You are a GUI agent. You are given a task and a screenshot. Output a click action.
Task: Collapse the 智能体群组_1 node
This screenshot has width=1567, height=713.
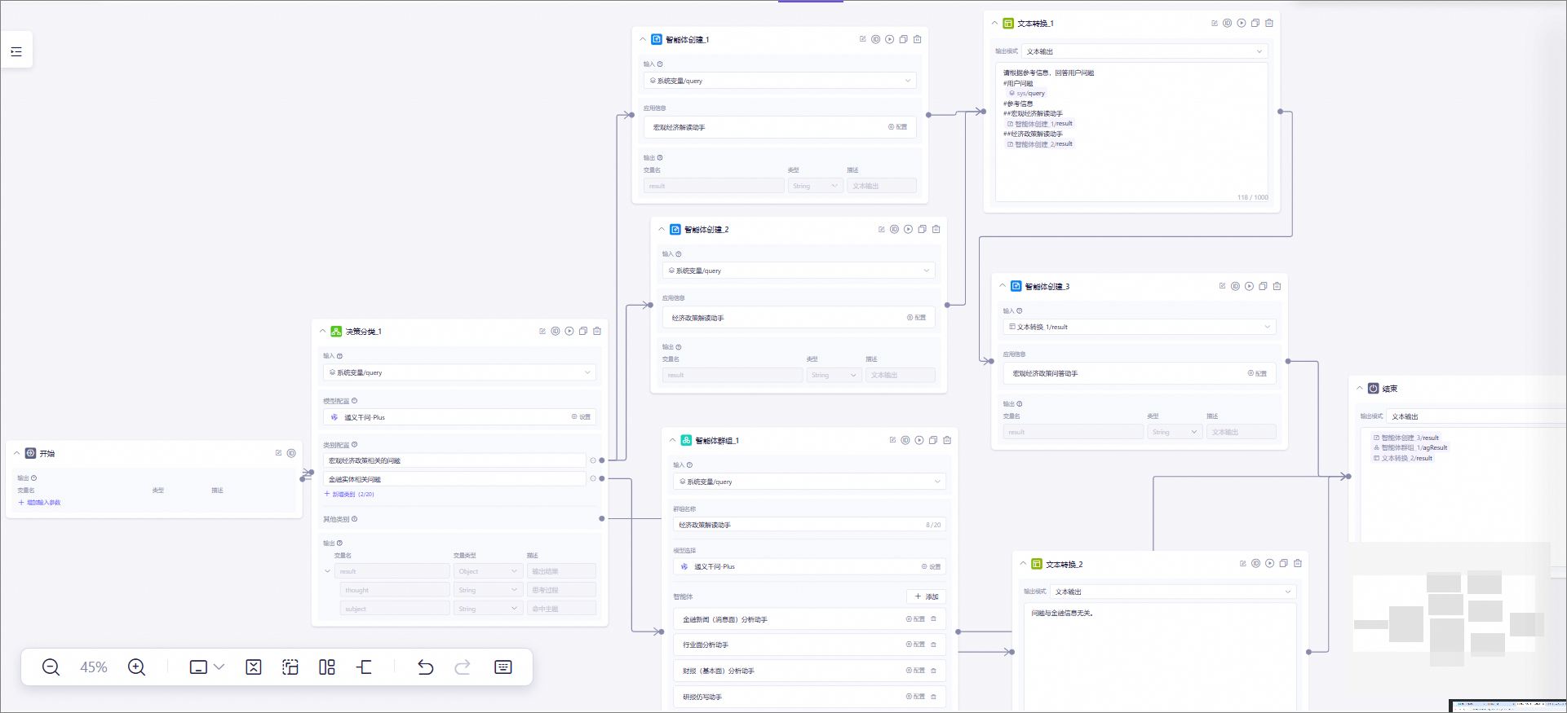click(673, 440)
